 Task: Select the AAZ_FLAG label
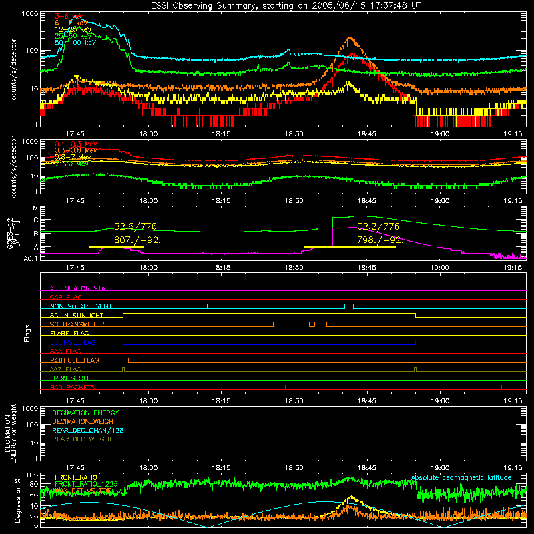[x=65, y=369]
